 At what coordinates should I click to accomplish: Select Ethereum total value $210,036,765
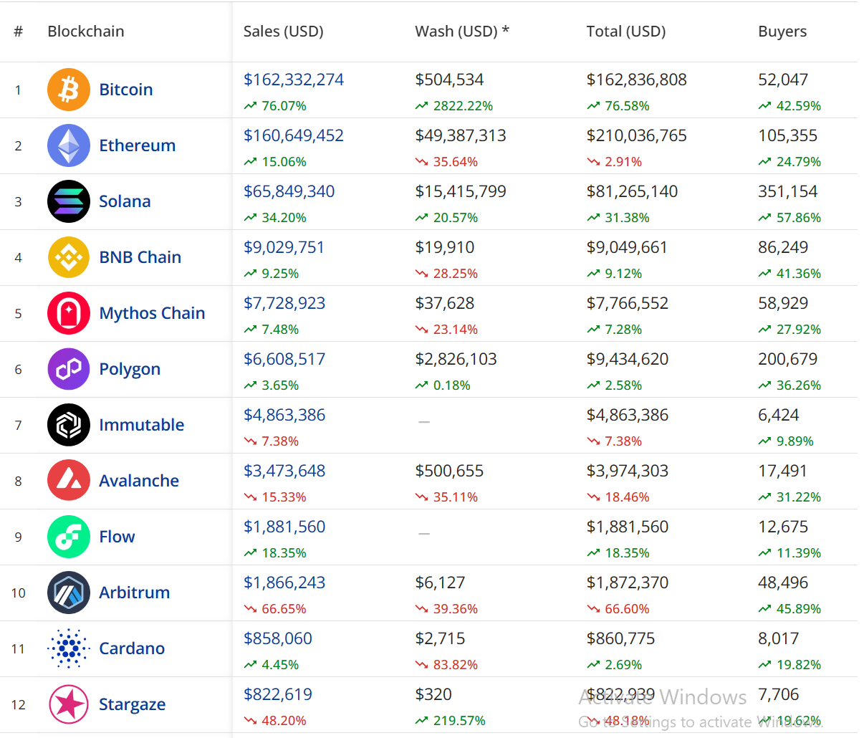click(637, 135)
